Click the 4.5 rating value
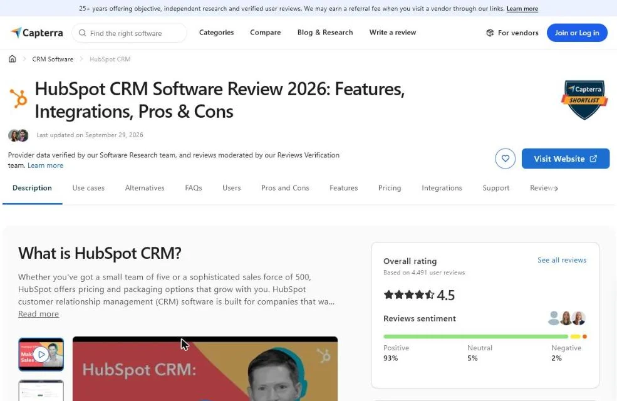Screen dimensions: 617x401 [445, 295]
